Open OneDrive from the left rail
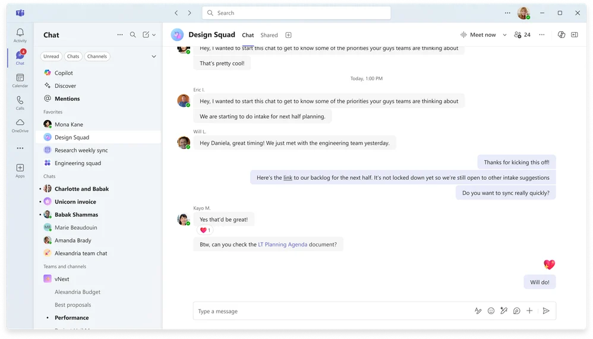Viewport: 593px width, 339px height. pos(20,125)
